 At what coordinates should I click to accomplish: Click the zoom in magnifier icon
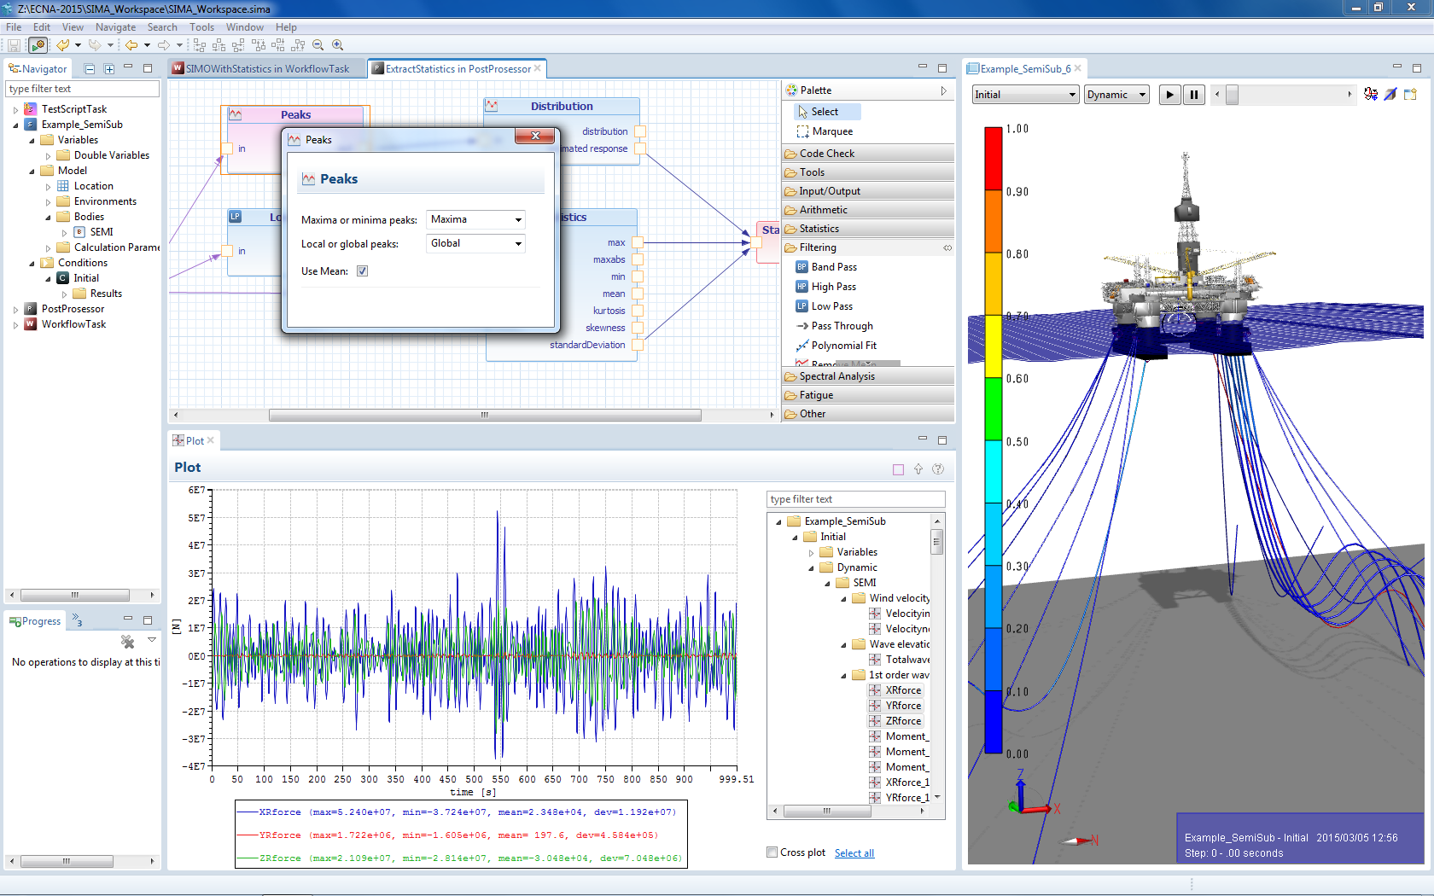click(338, 45)
